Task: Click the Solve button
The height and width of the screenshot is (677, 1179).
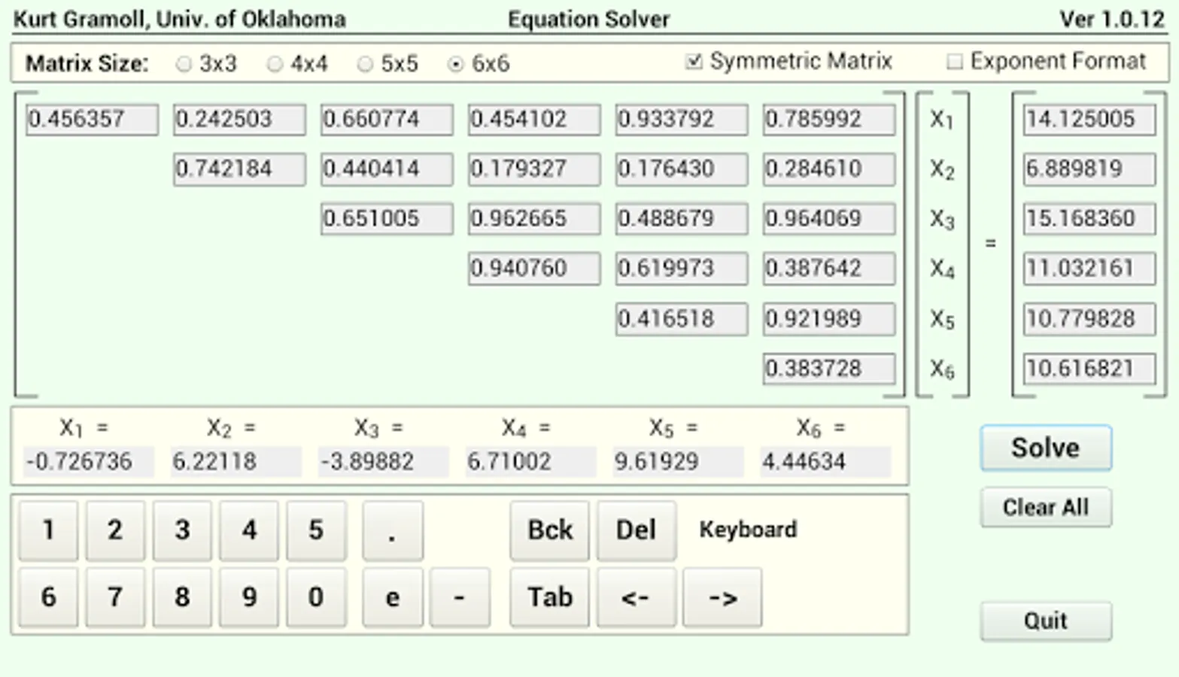Action: click(1046, 448)
